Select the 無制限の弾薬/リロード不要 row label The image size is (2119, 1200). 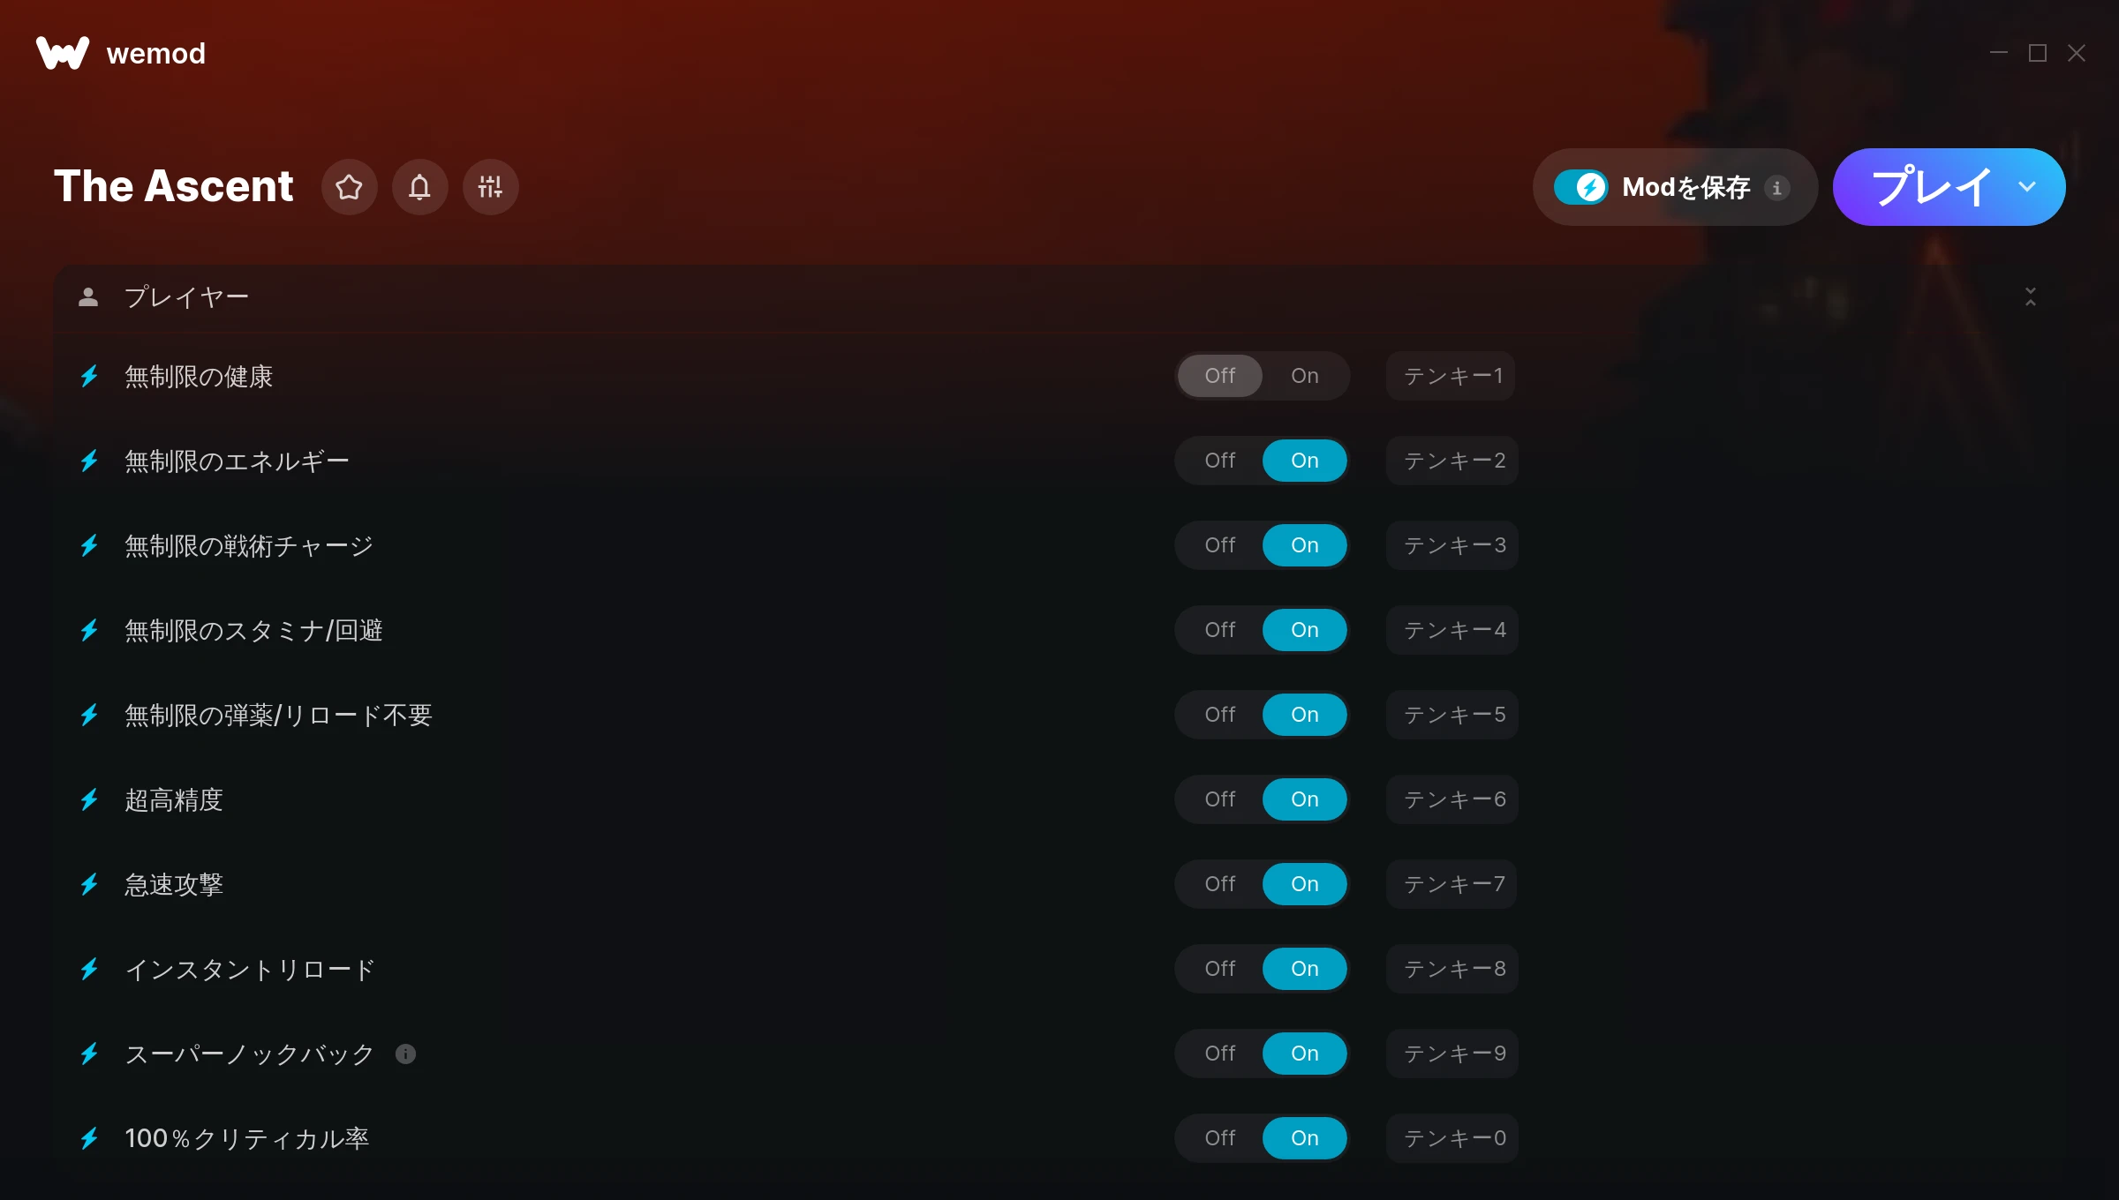[278, 715]
